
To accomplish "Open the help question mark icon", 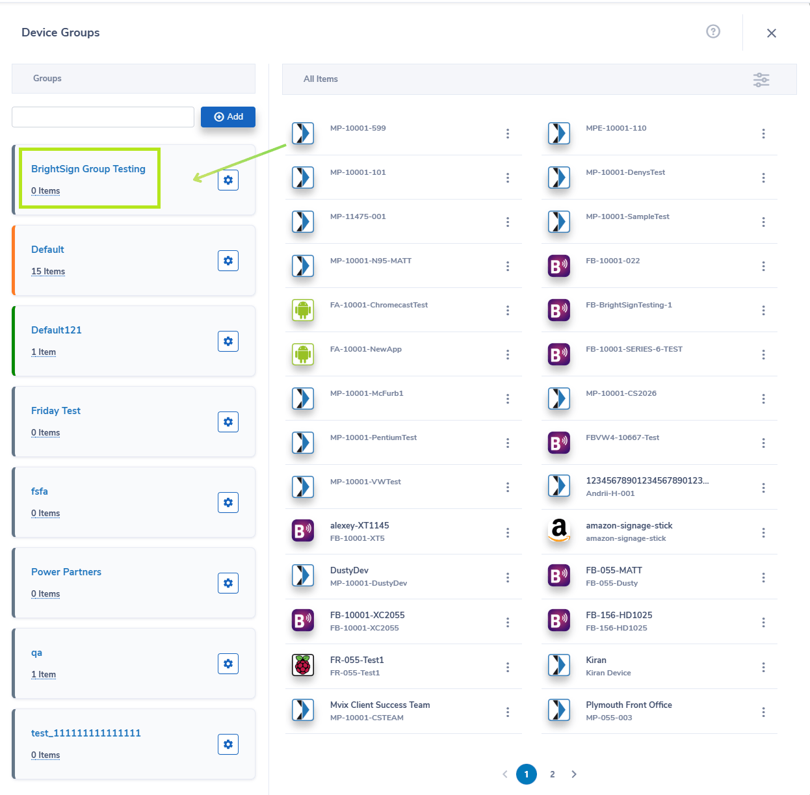I will tap(713, 31).
